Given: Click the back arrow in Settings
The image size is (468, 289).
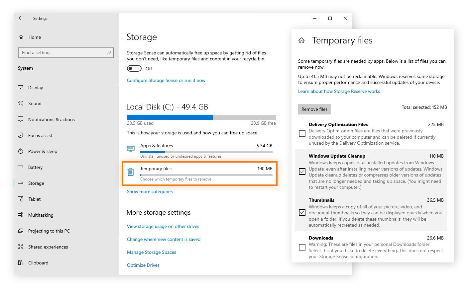Looking at the screenshot, I should (21, 18).
